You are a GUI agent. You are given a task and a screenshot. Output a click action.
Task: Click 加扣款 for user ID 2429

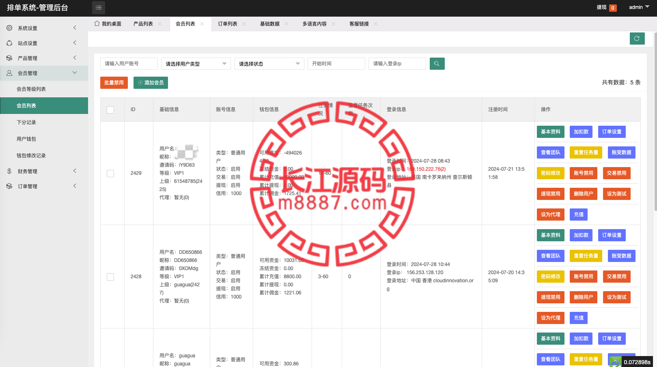pos(581,132)
